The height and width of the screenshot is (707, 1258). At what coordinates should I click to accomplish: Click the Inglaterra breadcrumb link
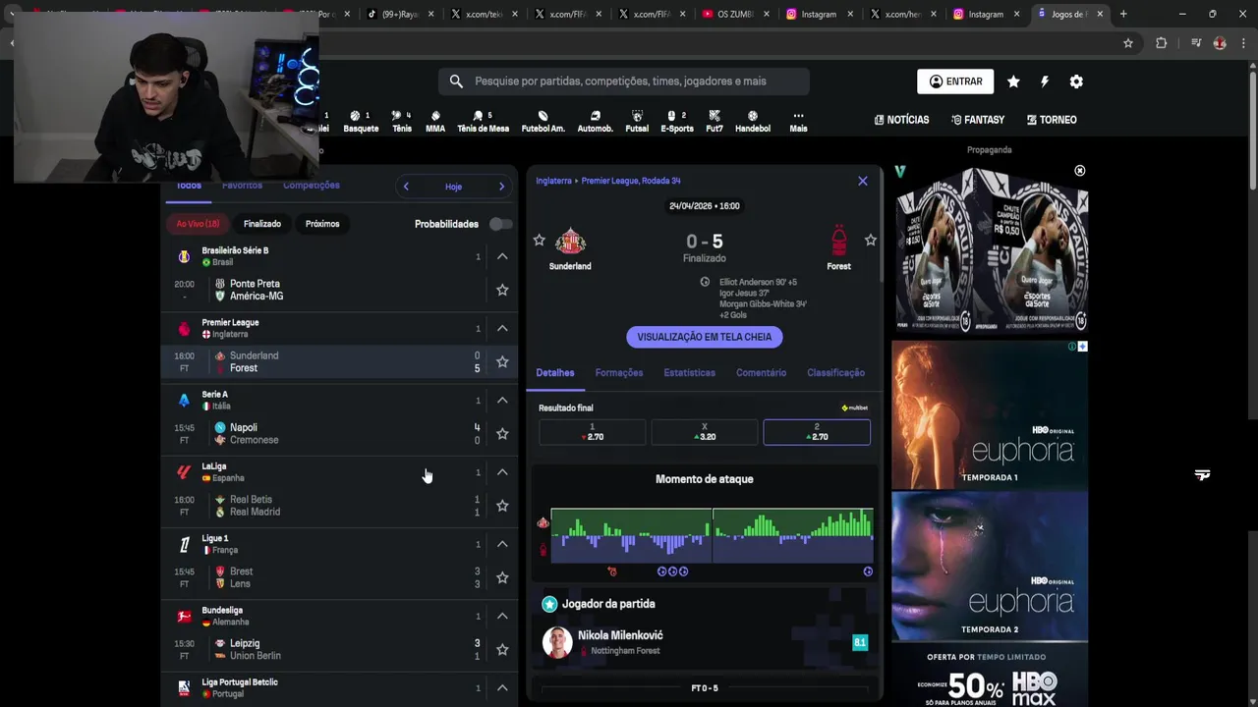point(553,181)
